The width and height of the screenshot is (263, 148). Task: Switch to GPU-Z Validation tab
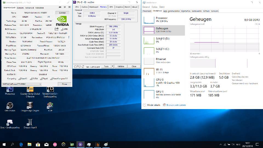pyautogui.click(x=39, y=8)
